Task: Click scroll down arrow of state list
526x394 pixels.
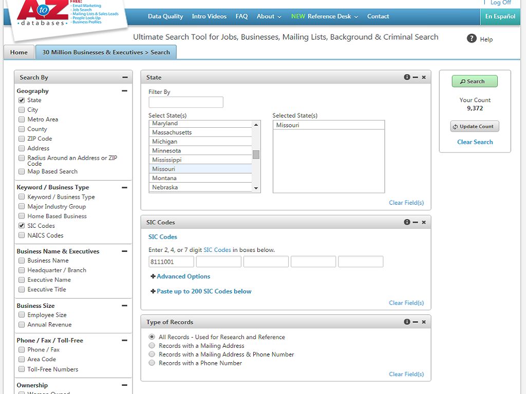Action: 256,188
